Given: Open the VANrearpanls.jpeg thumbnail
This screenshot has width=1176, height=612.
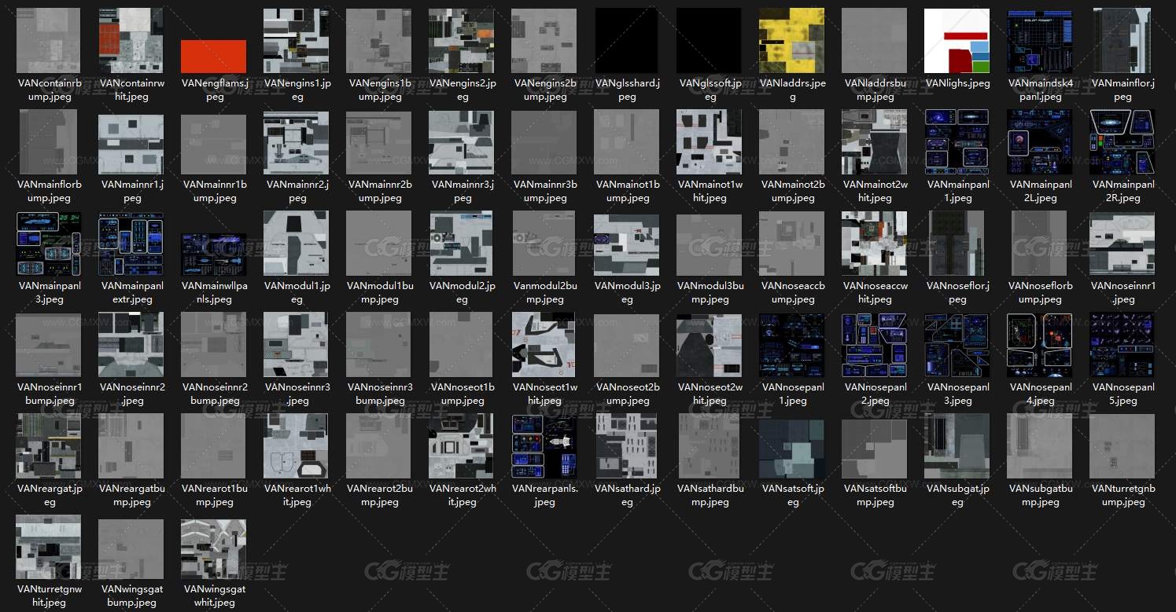Looking at the screenshot, I should pos(544,446).
